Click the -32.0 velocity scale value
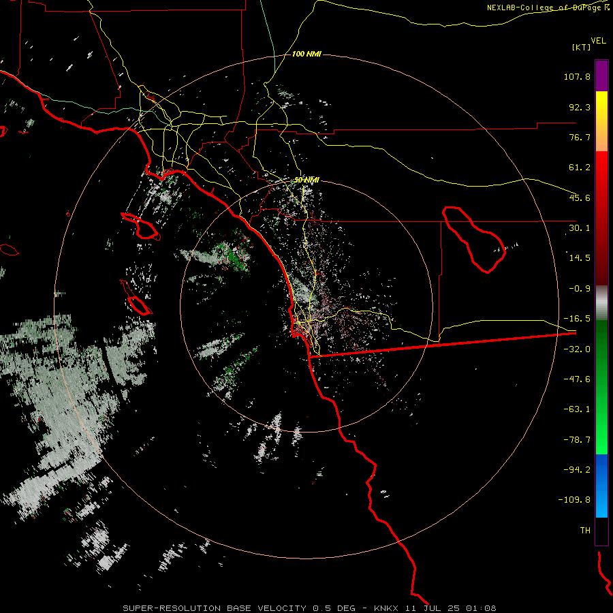The width and height of the screenshot is (613, 613). (x=577, y=349)
